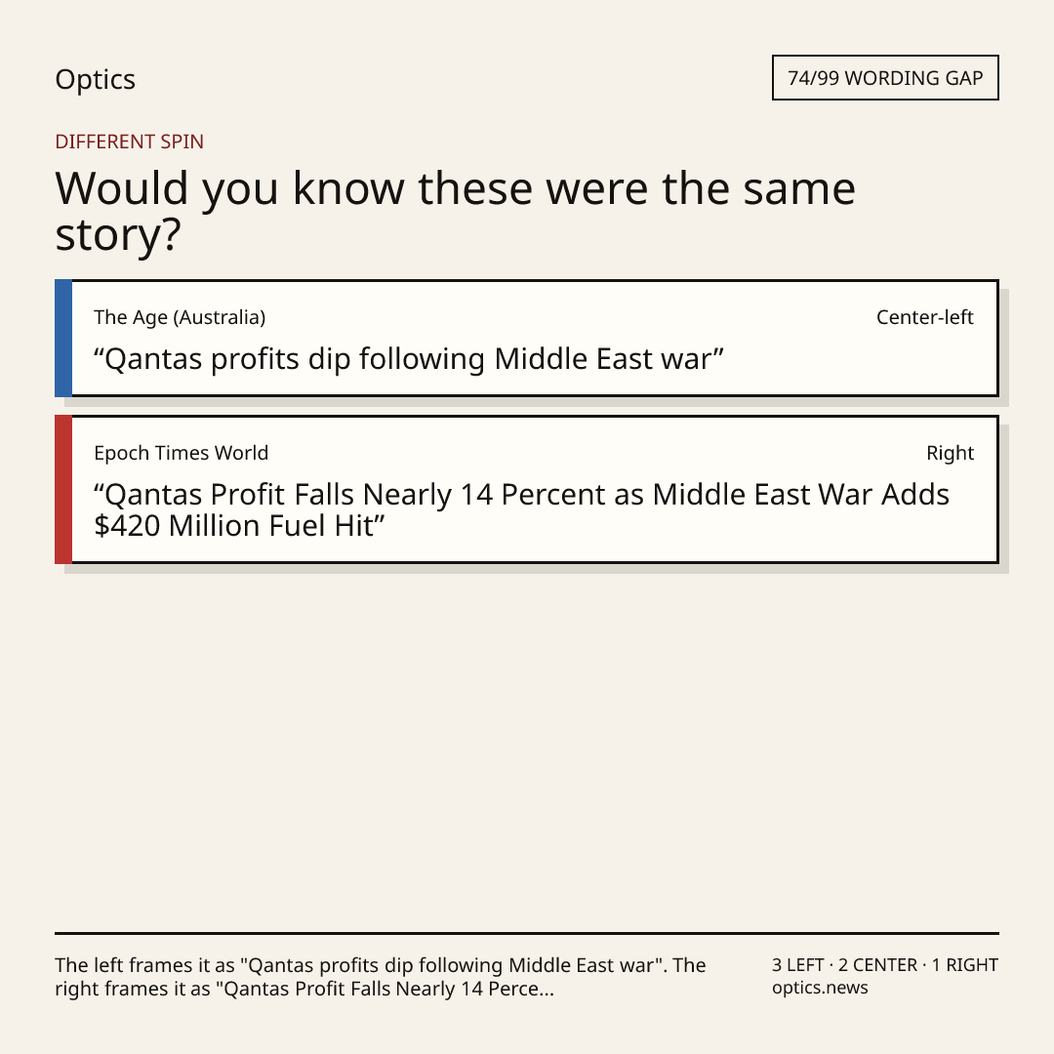Click The Age (Australia) source name
Screen dimensions: 1054x1054
pos(180,317)
